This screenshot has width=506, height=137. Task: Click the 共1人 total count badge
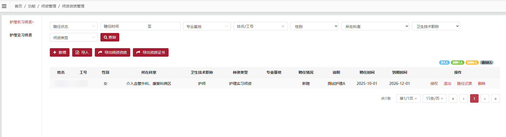pos(444,63)
